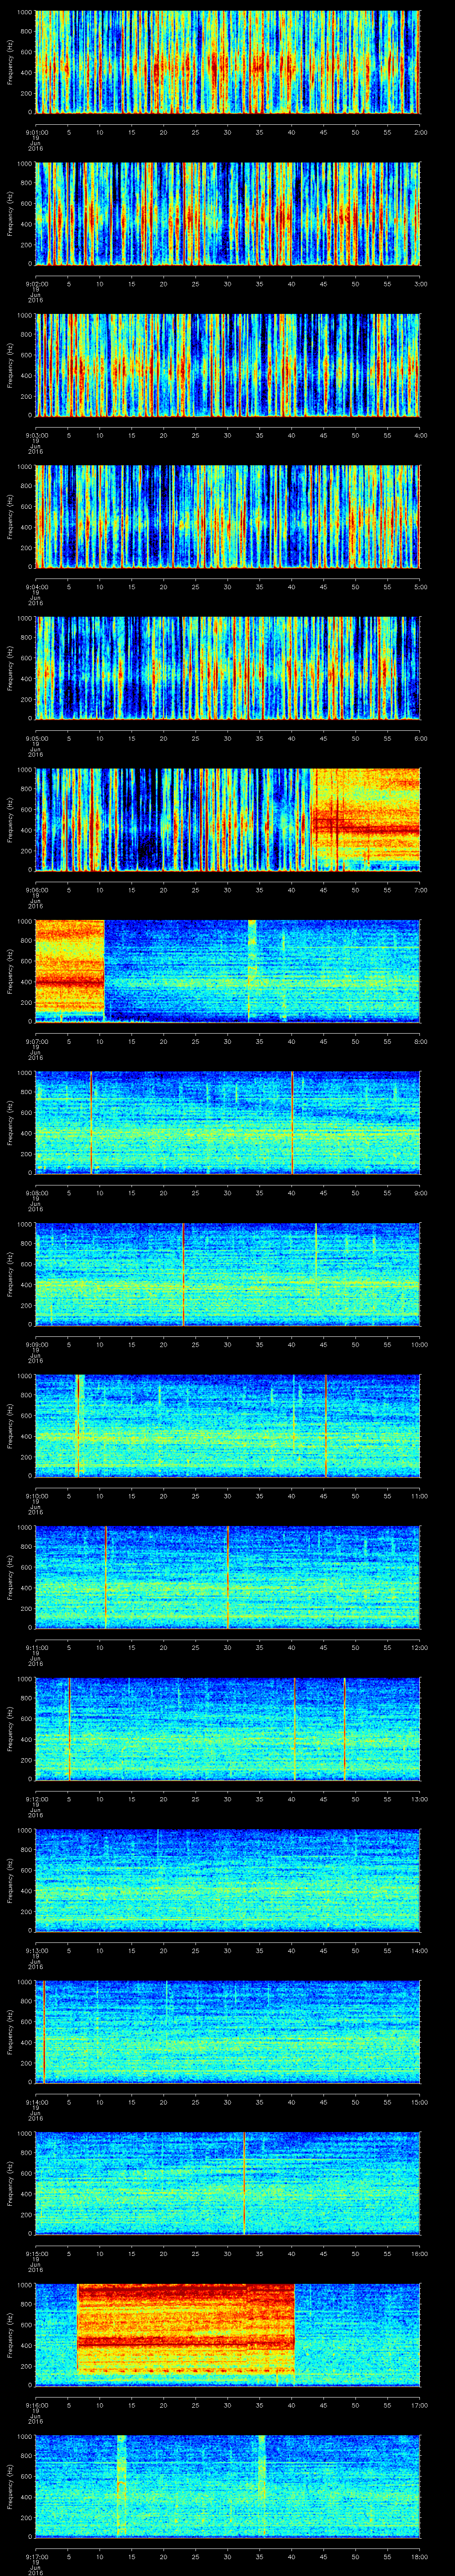Click the Frequency (Hz) axis label of 9:10:00 panel
Screen dimensions: 455x2576
coord(10,1425)
